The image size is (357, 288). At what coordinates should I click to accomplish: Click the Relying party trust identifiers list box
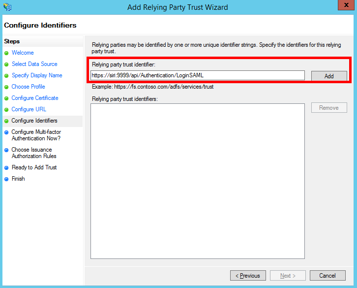(x=197, y=181)
